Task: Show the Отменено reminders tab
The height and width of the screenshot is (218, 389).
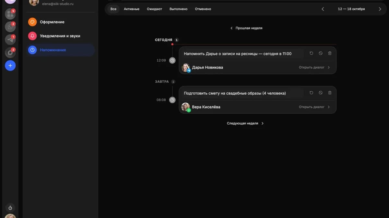Action: [203, 9]
